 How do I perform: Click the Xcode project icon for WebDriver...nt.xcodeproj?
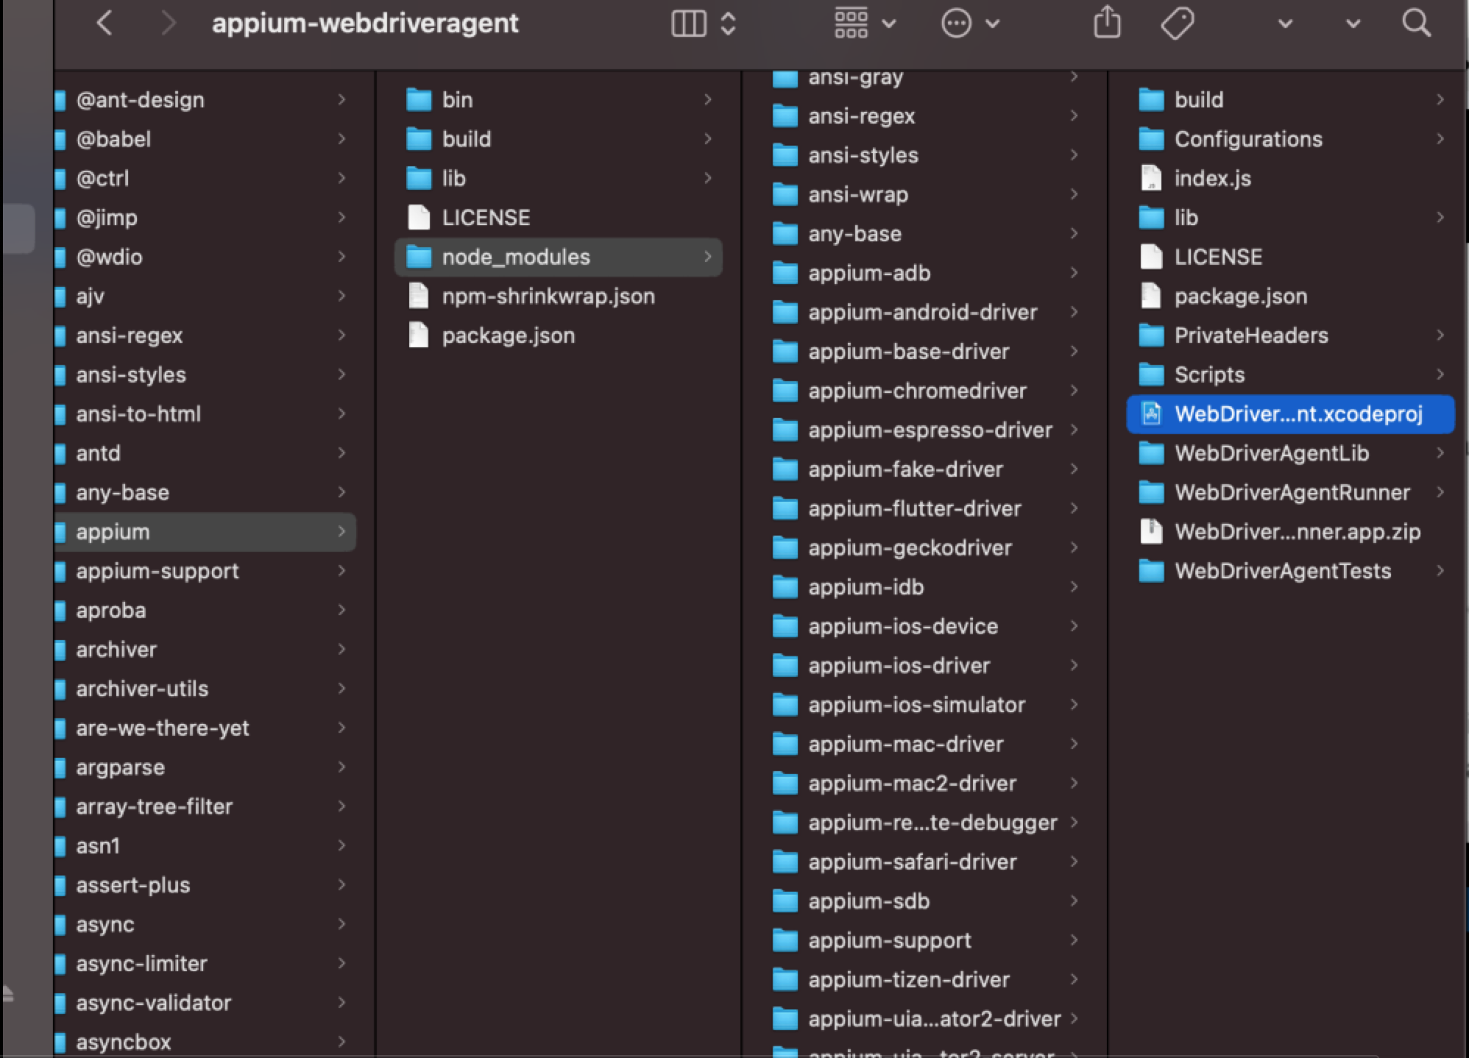[1151, 413]
